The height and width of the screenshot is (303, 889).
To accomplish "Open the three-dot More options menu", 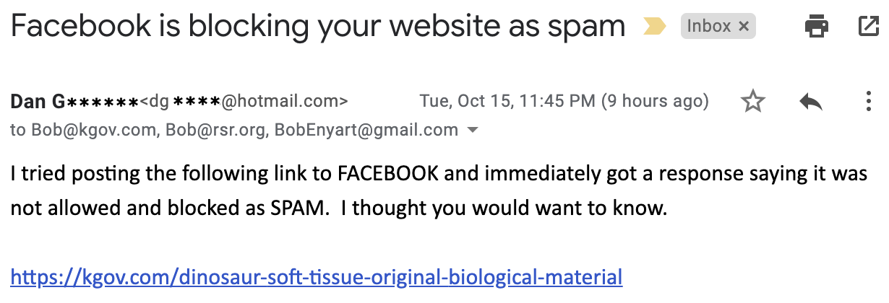I will tap(869, 102).
